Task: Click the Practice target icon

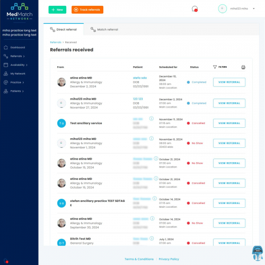Action: click(6, 82)
